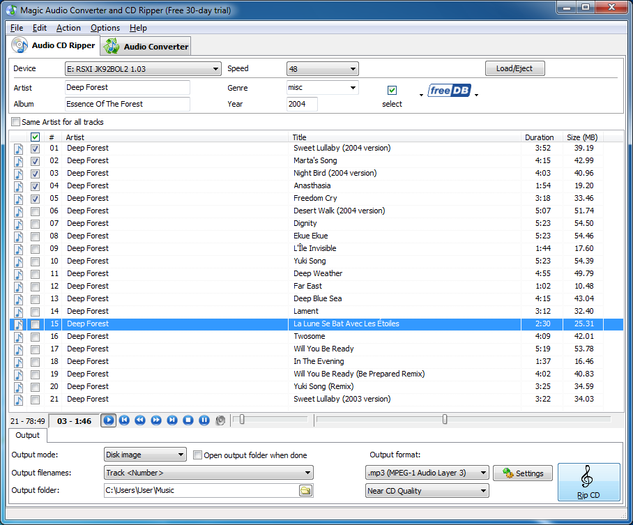Uncheck track 01 Sweet Lullaby checkbox
The height and width of the screenshot is (525, 633).
pyautogui.click(x=35, y=149)
